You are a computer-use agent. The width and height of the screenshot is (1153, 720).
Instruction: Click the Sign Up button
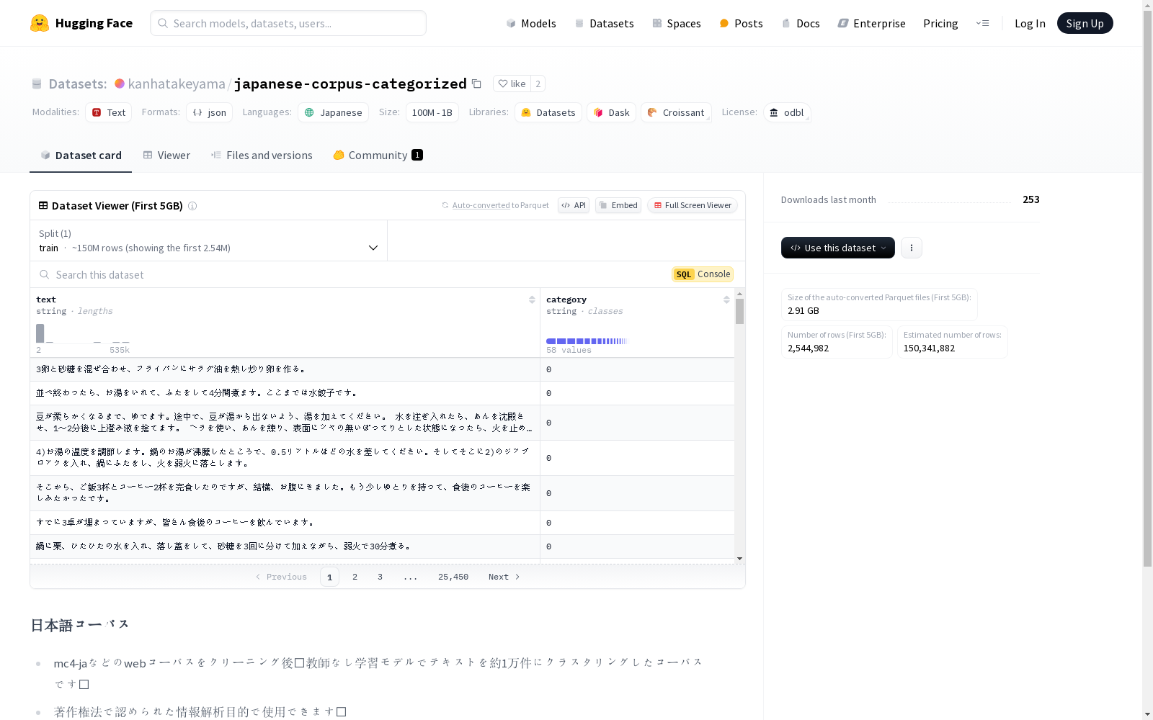tap(1085, 23)
